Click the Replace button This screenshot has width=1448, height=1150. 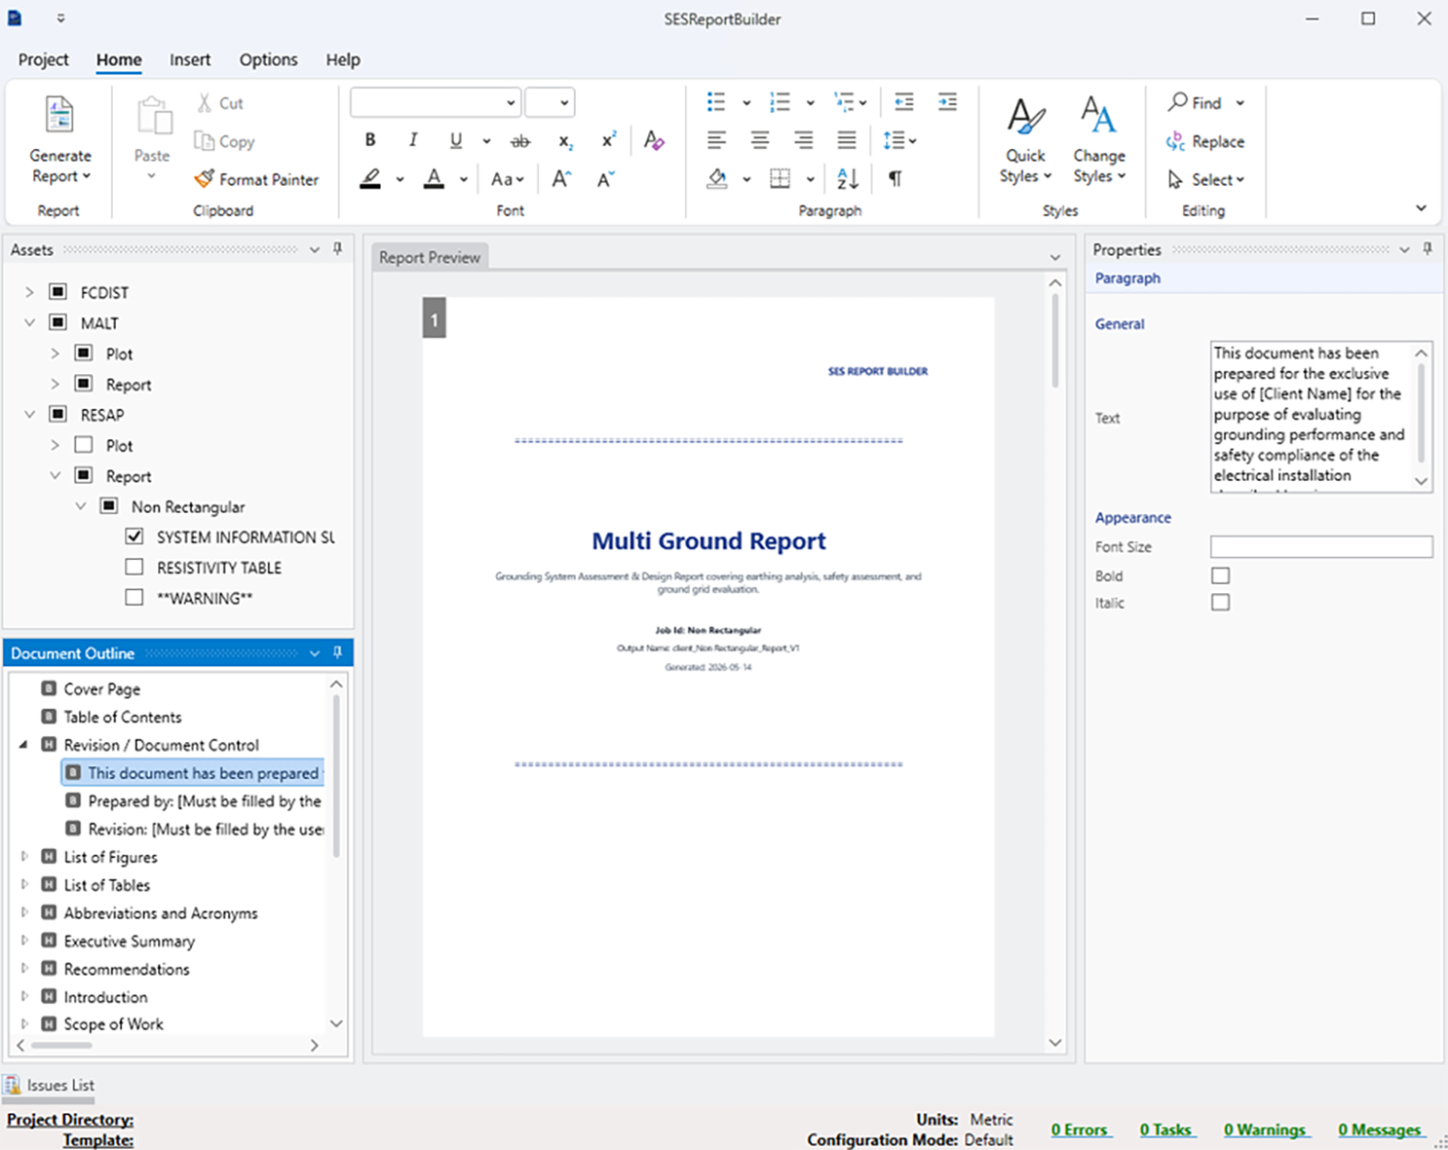pos(1205,141)
